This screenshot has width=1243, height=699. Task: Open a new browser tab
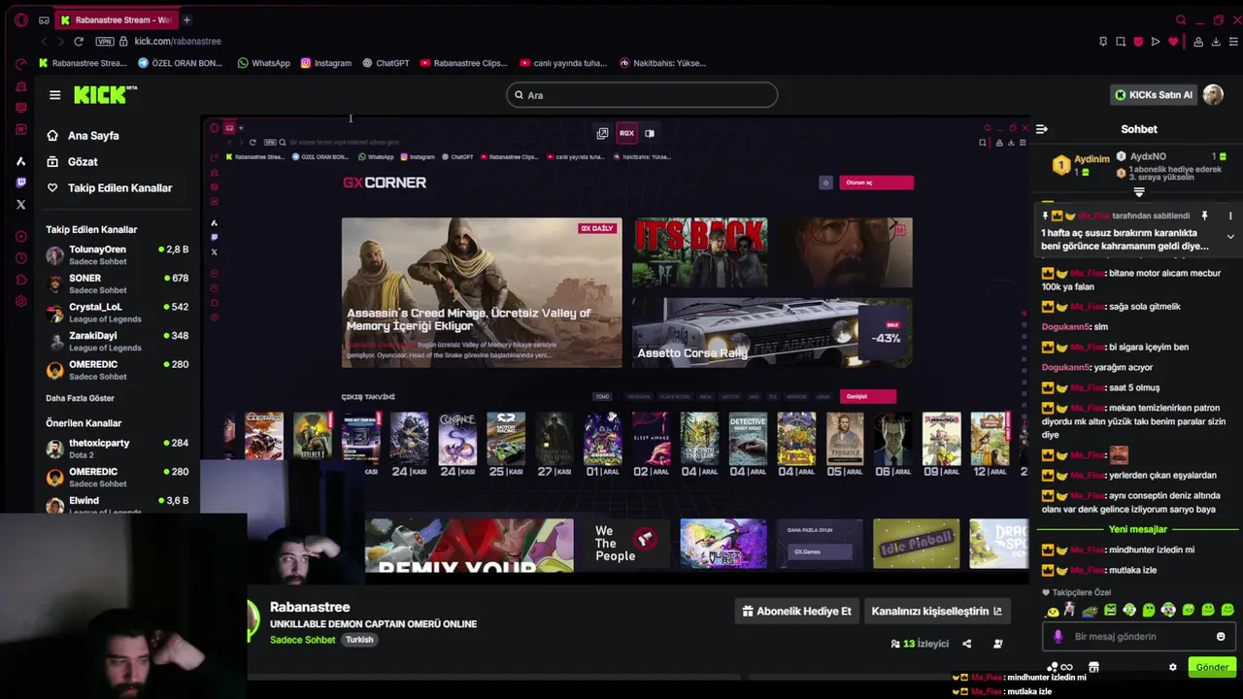(x=186, y=19)
